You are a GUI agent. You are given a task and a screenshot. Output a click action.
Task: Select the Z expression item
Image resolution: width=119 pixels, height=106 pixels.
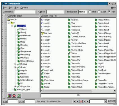point(46,26)
